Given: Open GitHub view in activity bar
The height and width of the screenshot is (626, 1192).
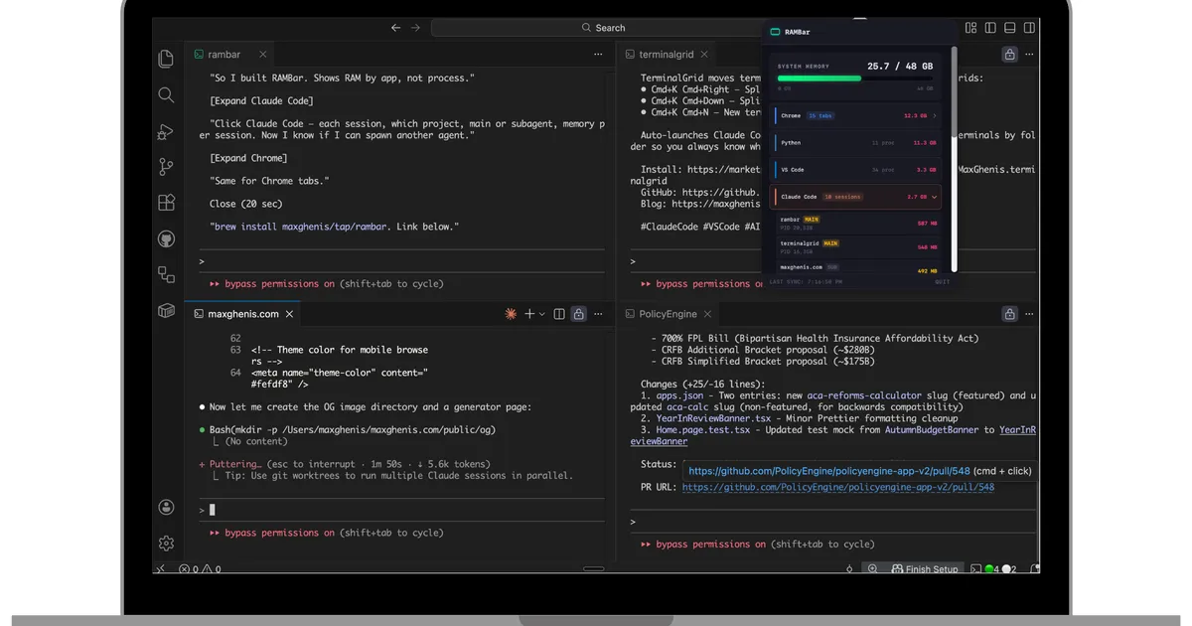Looking at the screenshot, I should [x=166, y=238].
